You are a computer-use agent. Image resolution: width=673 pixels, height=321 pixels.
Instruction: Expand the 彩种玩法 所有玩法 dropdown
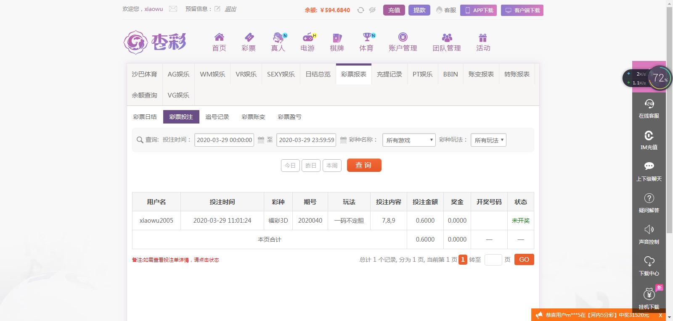point(488,140)
